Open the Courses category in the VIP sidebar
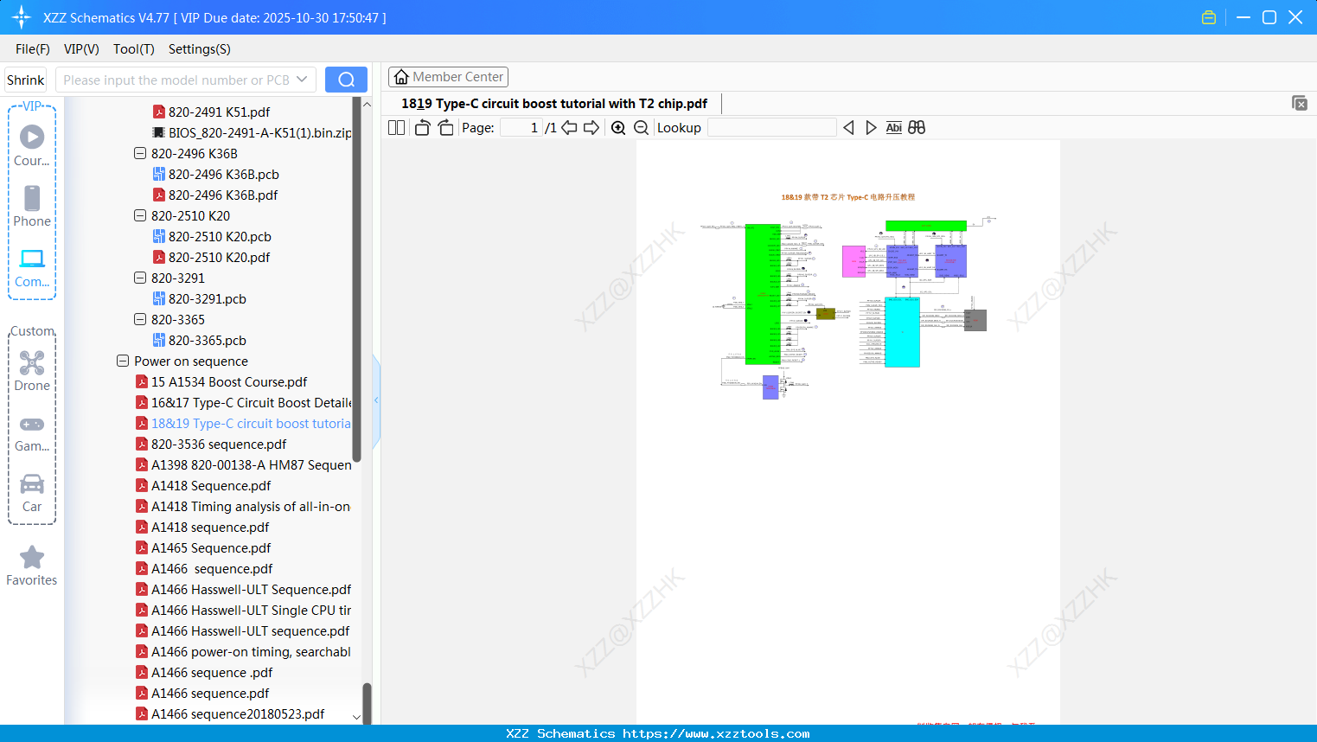Viewport: 1317px width, 742px height. (x=32, y=146)
